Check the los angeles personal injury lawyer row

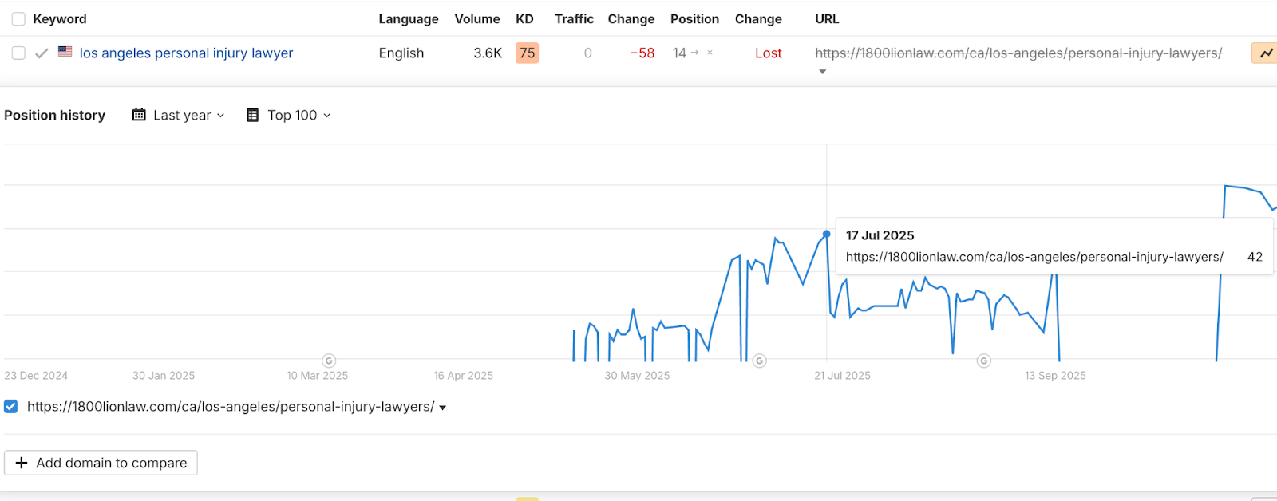pyautogui.click(x=18, y=53)
